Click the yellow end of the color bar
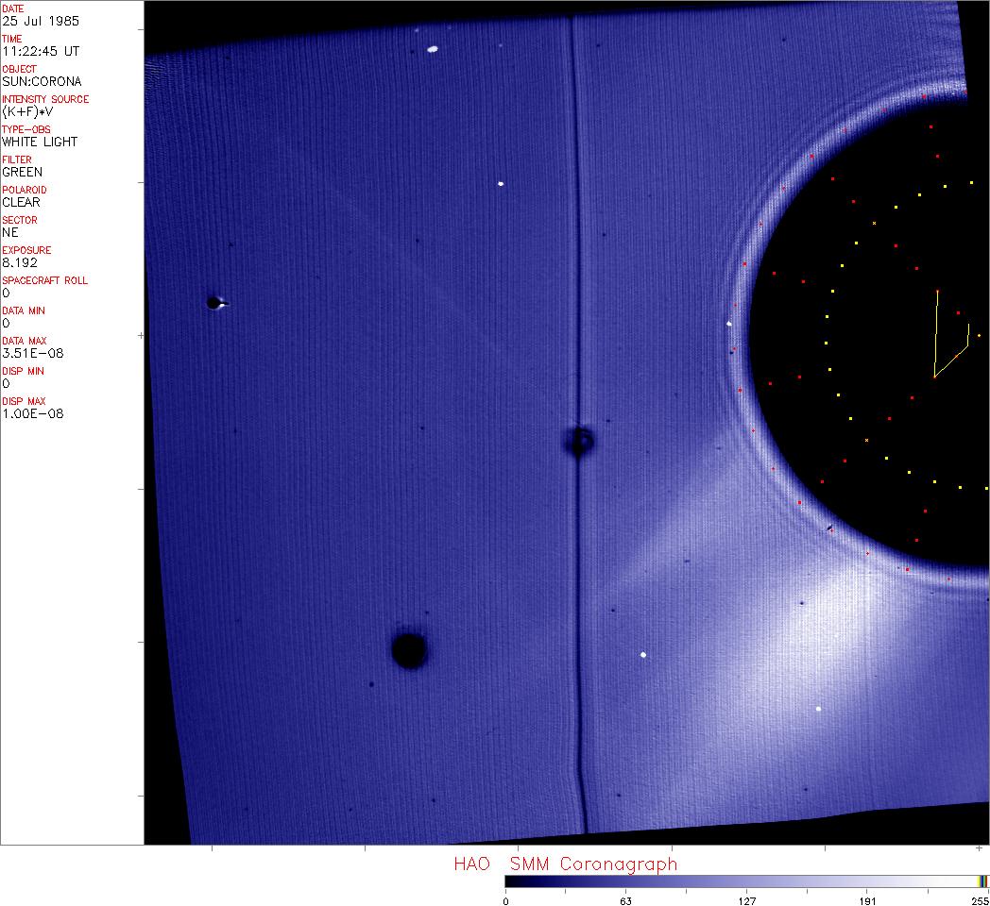This screenshot has width=990, height=906. coord(982,881)
